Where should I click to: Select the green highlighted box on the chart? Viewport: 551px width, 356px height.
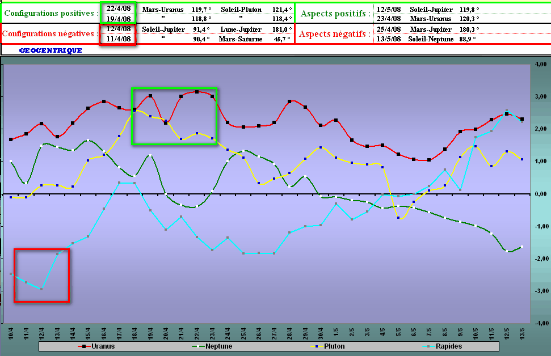point(175,116)
